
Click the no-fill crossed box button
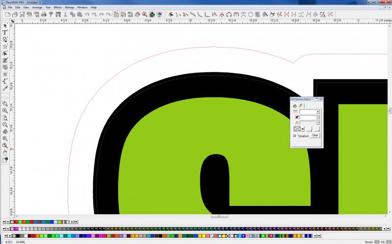[297, 129]
